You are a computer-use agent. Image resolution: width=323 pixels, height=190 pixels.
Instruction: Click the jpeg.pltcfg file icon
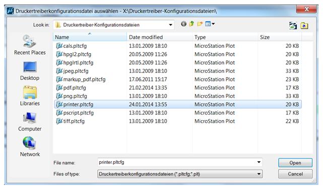pos(59,71)
